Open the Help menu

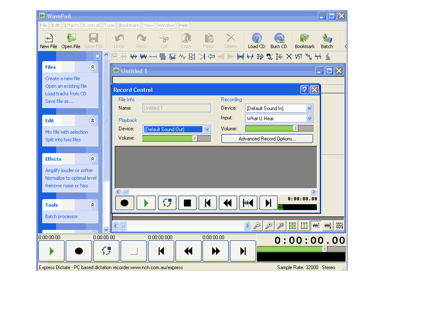tap(184, 25)
